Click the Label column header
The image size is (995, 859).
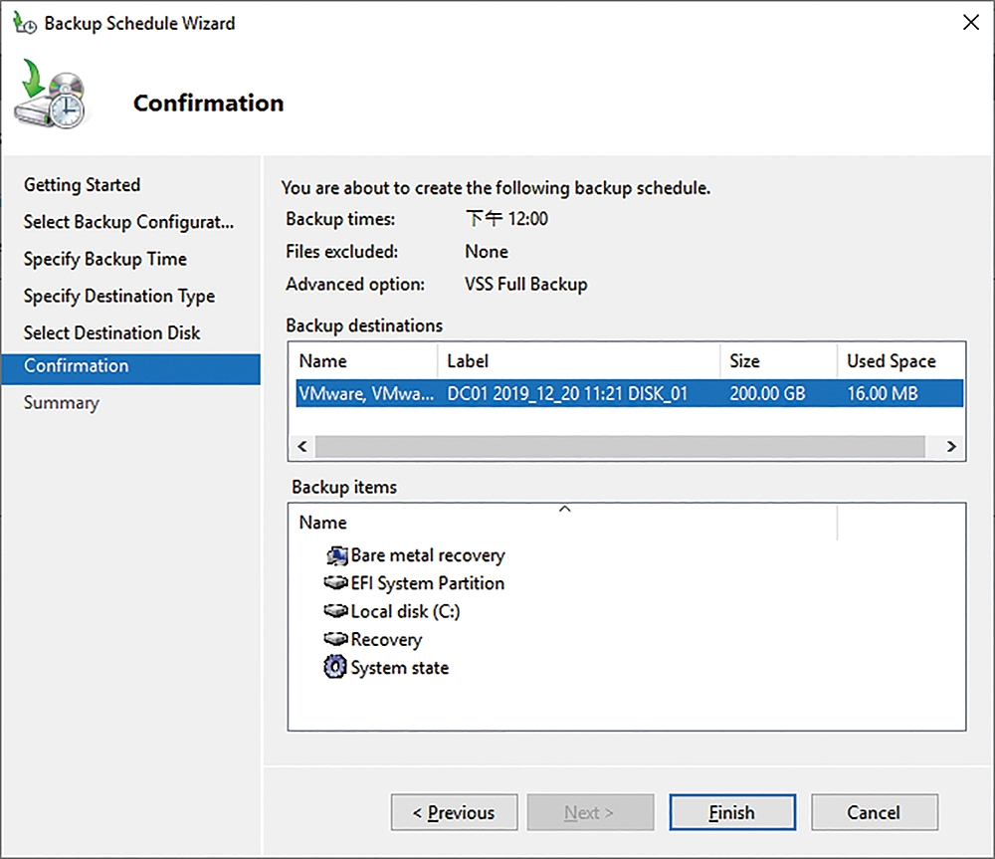(x=579, y=360)
